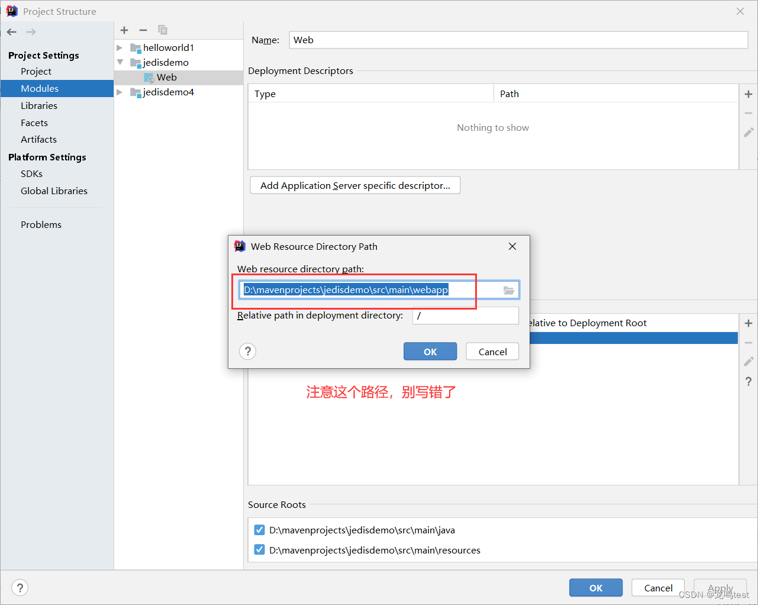Open help in Web Resource Directory dialog
This screenshot has width=758, height=605.
248,352
